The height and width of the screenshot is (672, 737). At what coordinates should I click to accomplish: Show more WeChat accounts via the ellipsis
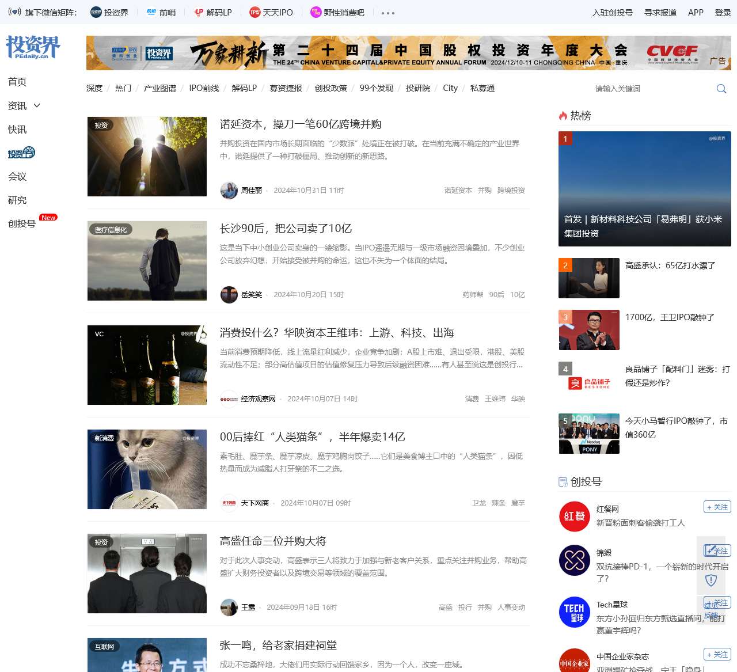tap(388, 13)
